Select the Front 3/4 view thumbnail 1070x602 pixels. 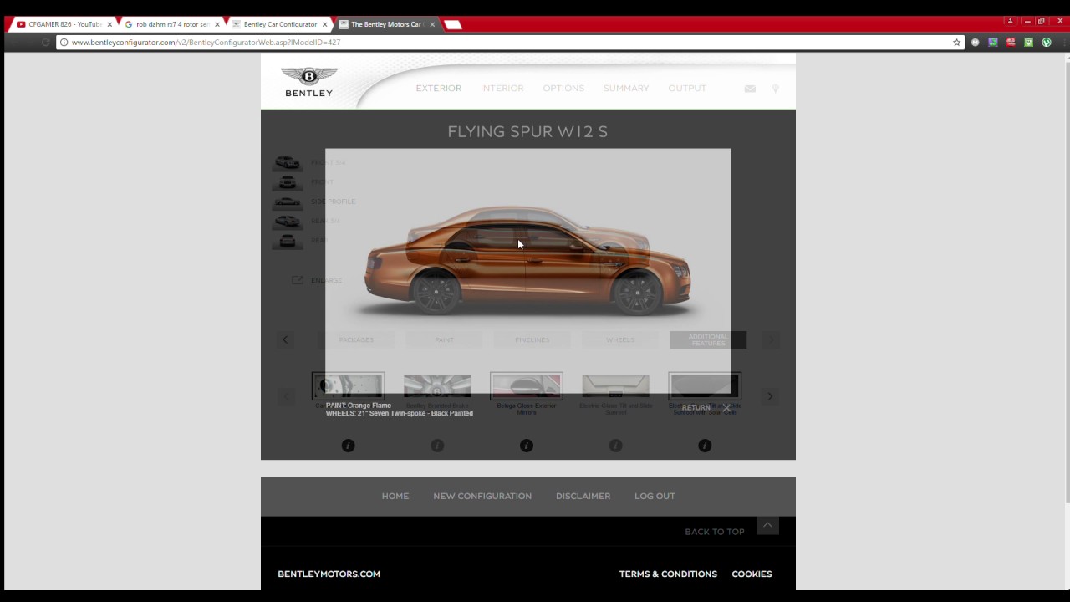287,162
